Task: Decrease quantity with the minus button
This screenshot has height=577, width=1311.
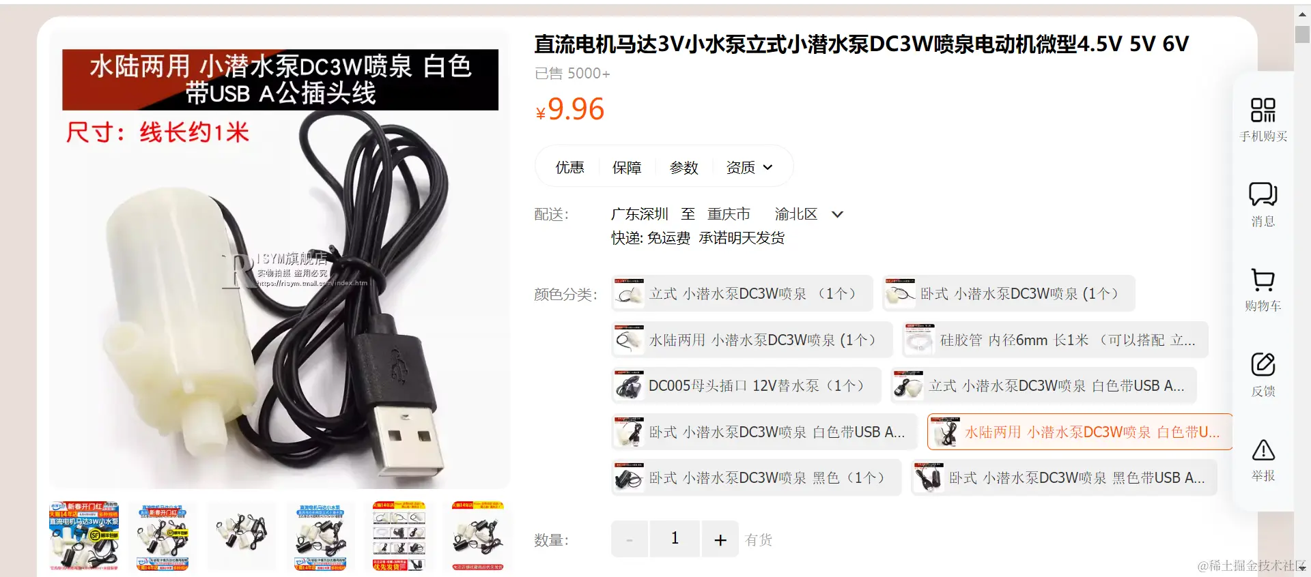Action: pos(630,539)
